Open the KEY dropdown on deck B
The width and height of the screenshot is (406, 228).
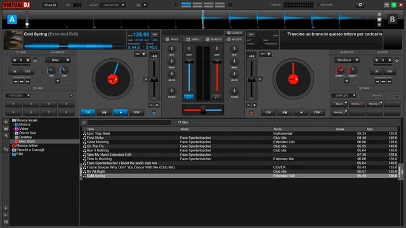point(265,54)
